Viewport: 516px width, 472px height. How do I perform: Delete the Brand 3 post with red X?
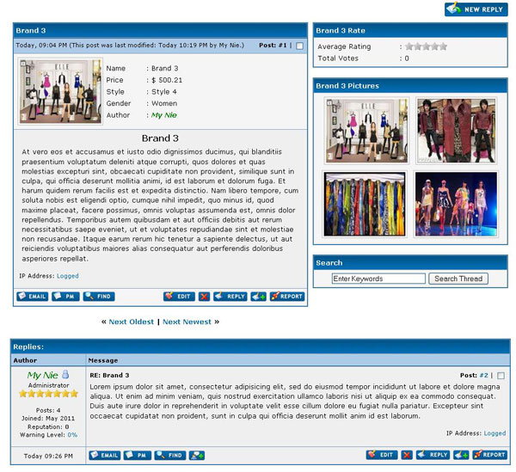[204, 297]
